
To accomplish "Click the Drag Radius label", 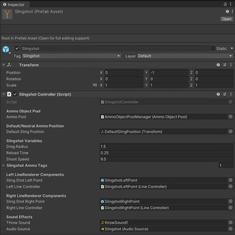I will click(x=17, y=147).
